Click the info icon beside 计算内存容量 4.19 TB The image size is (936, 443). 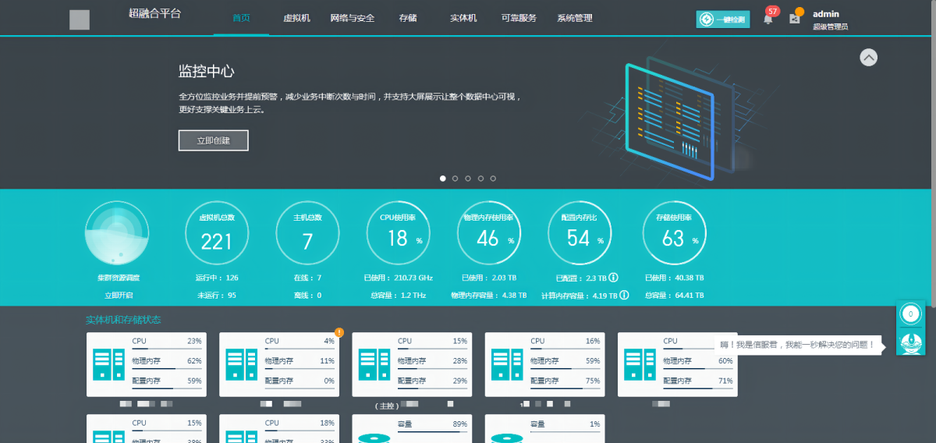click(623, 296)
